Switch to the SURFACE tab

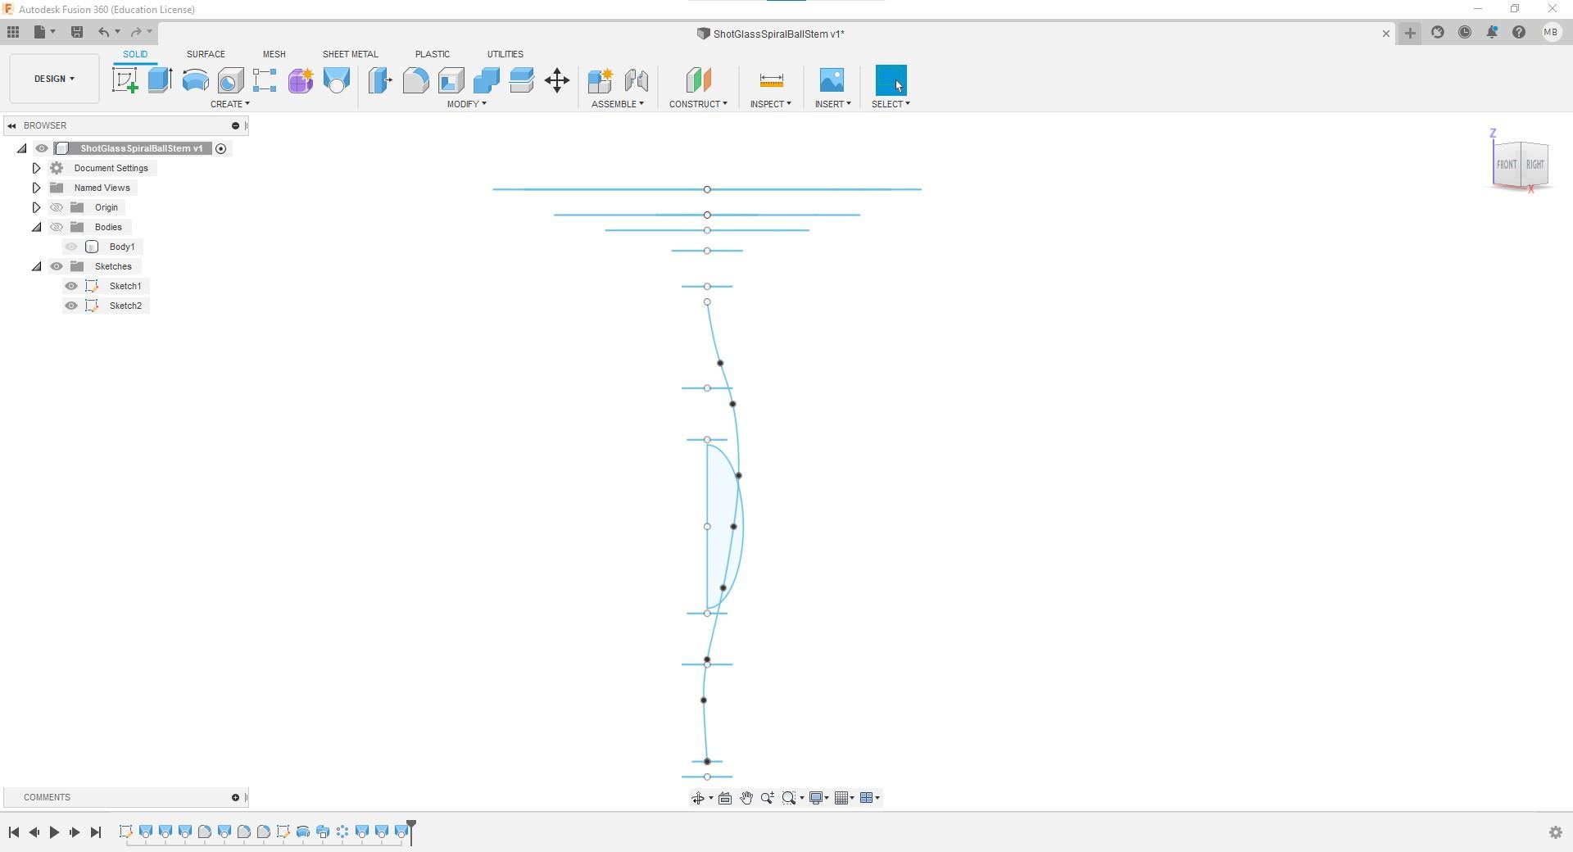coord(206,54)
